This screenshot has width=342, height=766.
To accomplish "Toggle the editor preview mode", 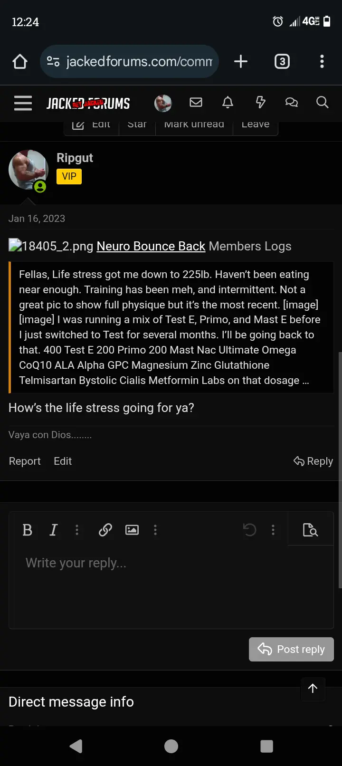I will click(x=310, y=530).
